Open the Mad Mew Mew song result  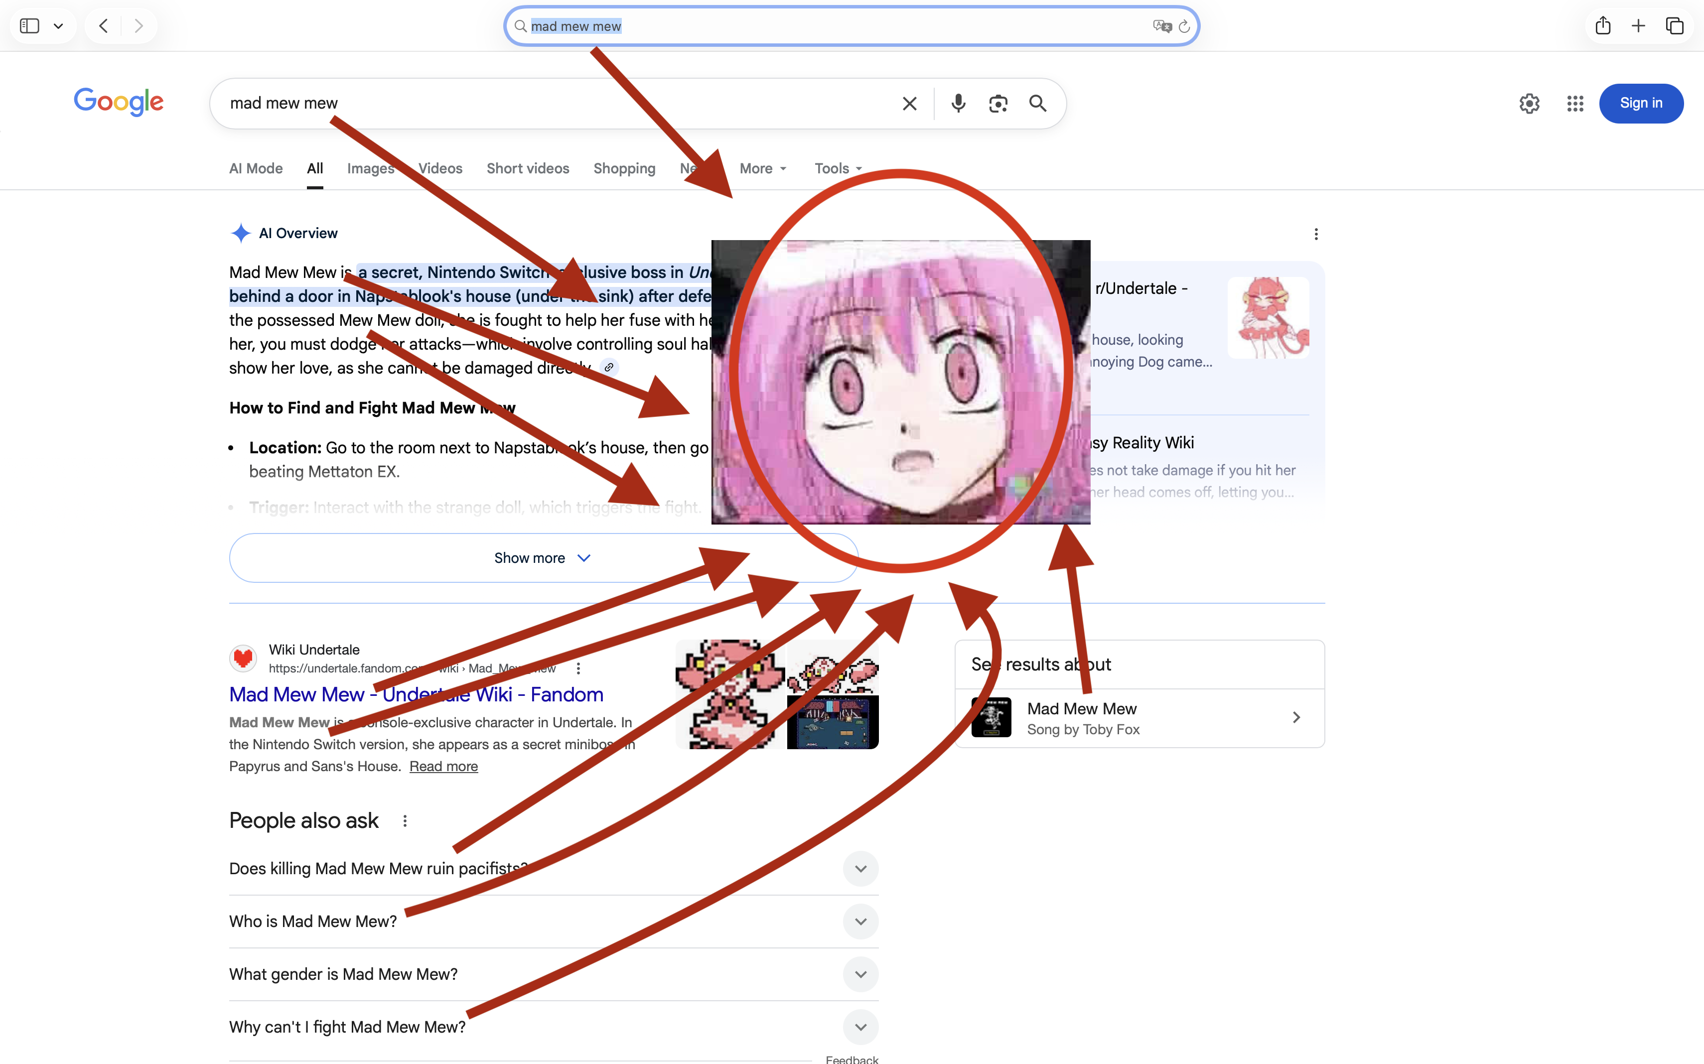1139,718
